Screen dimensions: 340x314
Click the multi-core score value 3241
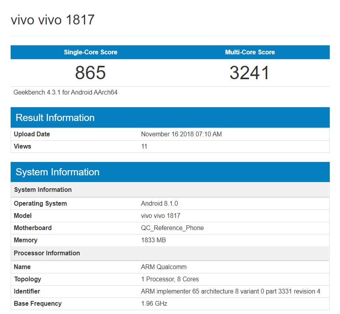pos(249,72)
